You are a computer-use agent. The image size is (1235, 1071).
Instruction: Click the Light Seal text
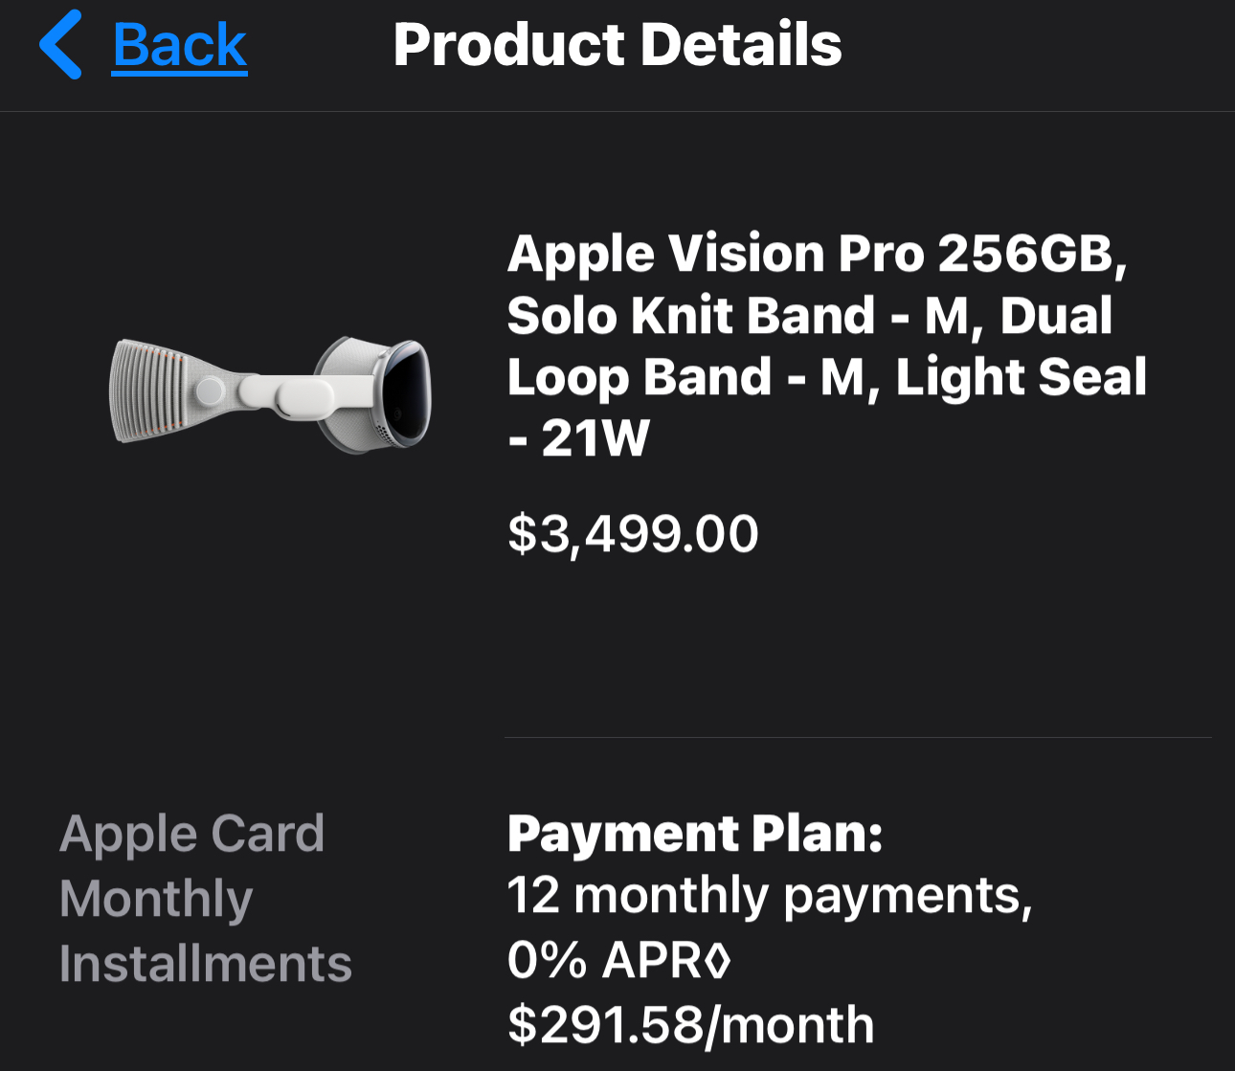coord(1021,377)
